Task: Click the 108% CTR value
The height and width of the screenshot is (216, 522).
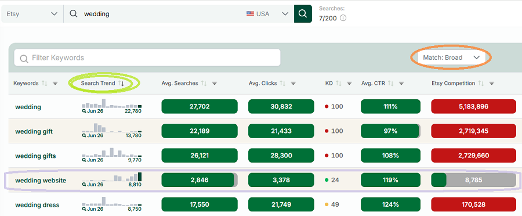Action: 390,156
